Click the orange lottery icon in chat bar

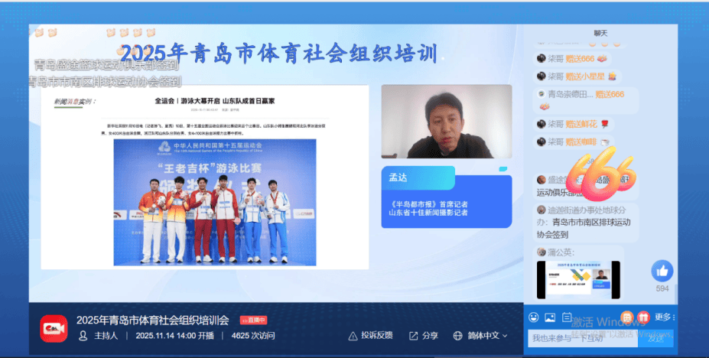pyautogui.click(x=626, y=317)
